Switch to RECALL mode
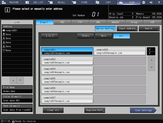This screenshot has height=123, width=163. (x=58, y=2)
